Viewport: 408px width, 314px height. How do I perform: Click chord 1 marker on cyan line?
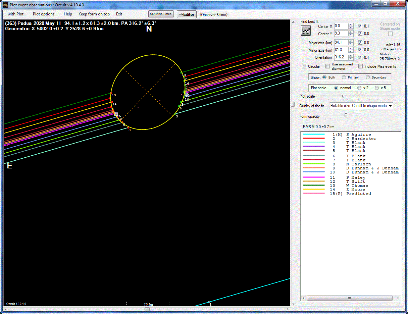click(x=209, y=302)
